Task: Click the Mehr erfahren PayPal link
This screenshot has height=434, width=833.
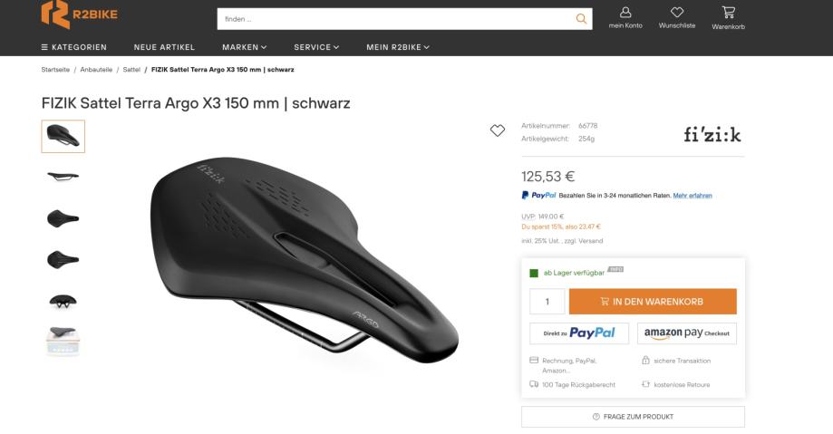Action: coord(693,195)
